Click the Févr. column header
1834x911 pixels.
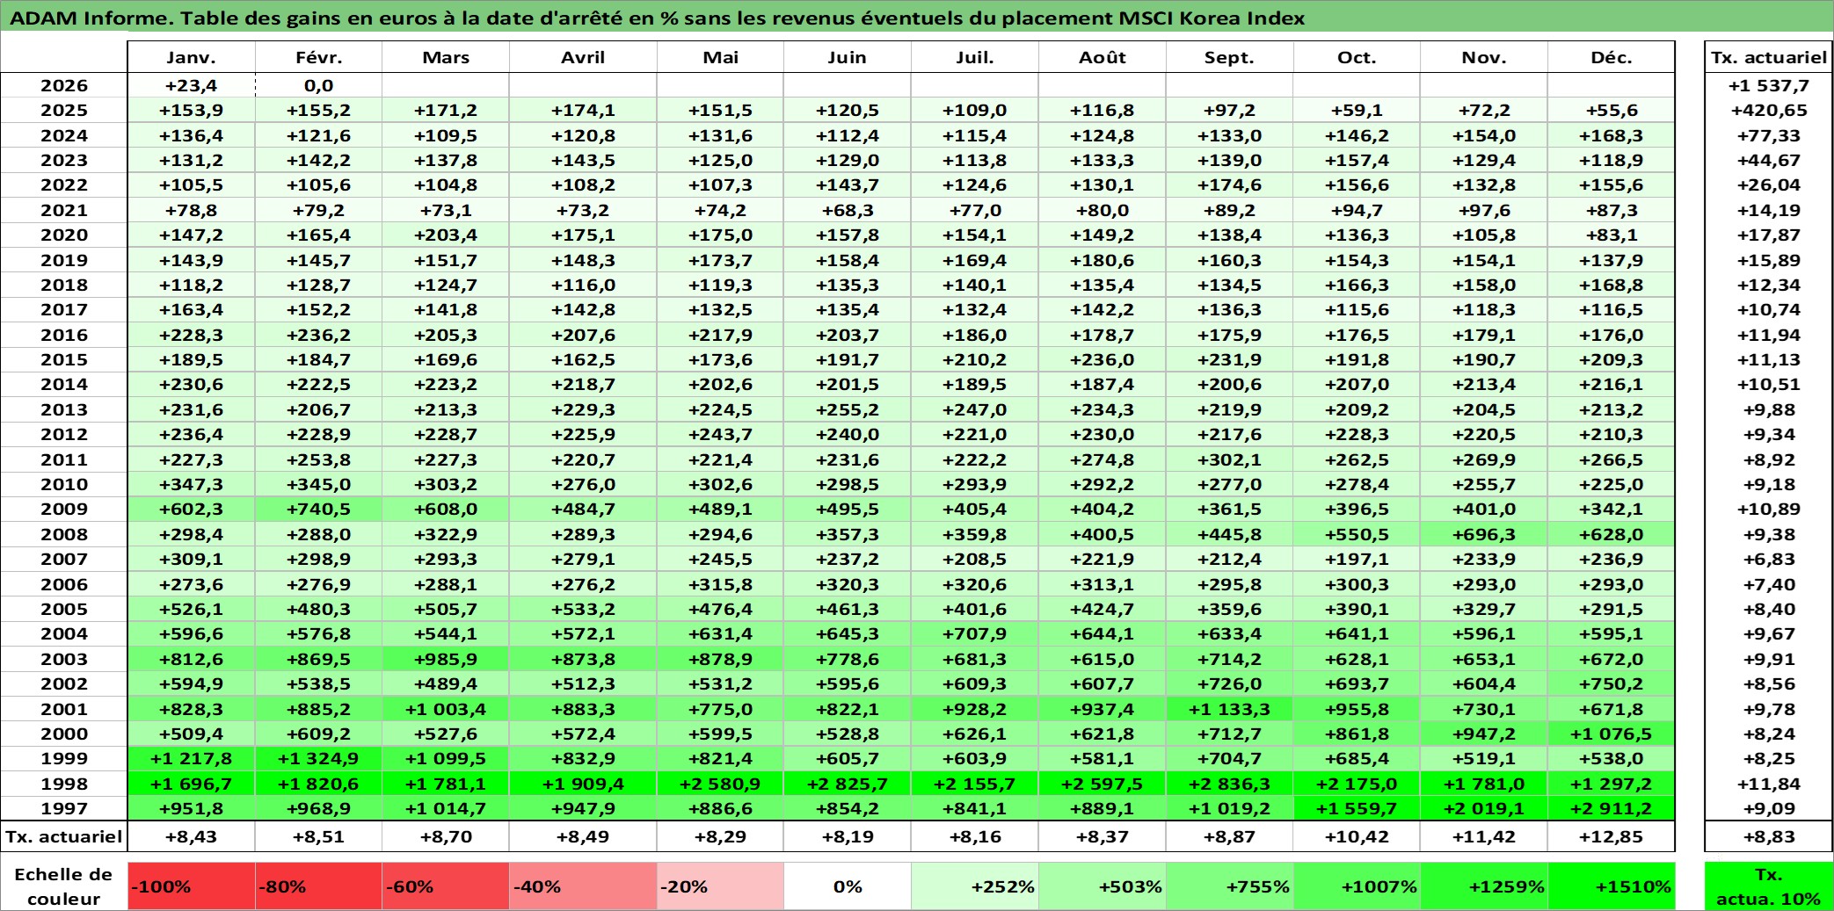coord(318,57)
